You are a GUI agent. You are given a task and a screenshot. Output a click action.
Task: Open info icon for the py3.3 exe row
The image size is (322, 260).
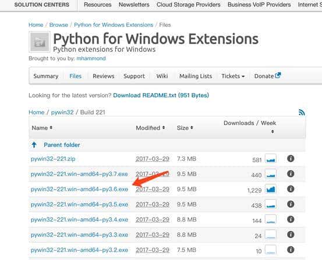click(291, 234)
